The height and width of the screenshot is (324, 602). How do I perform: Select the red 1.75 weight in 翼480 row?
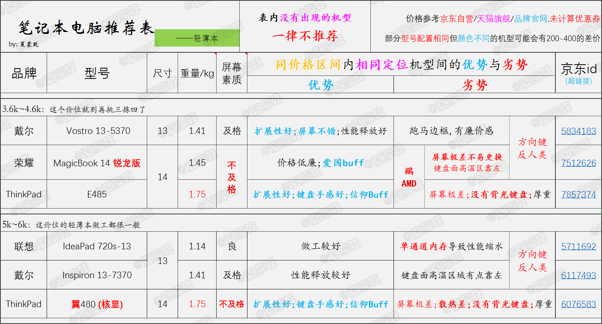197,304
